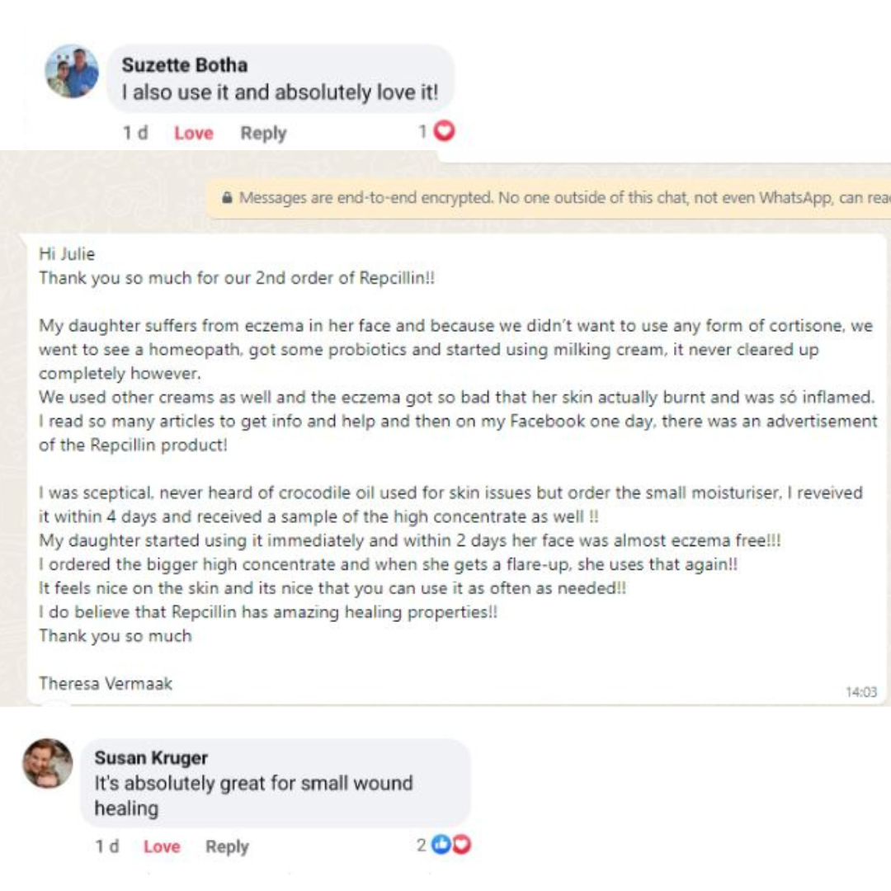
Task: View the reaction count of 2 on Susan's comment
Action: (x=422, y=845)
